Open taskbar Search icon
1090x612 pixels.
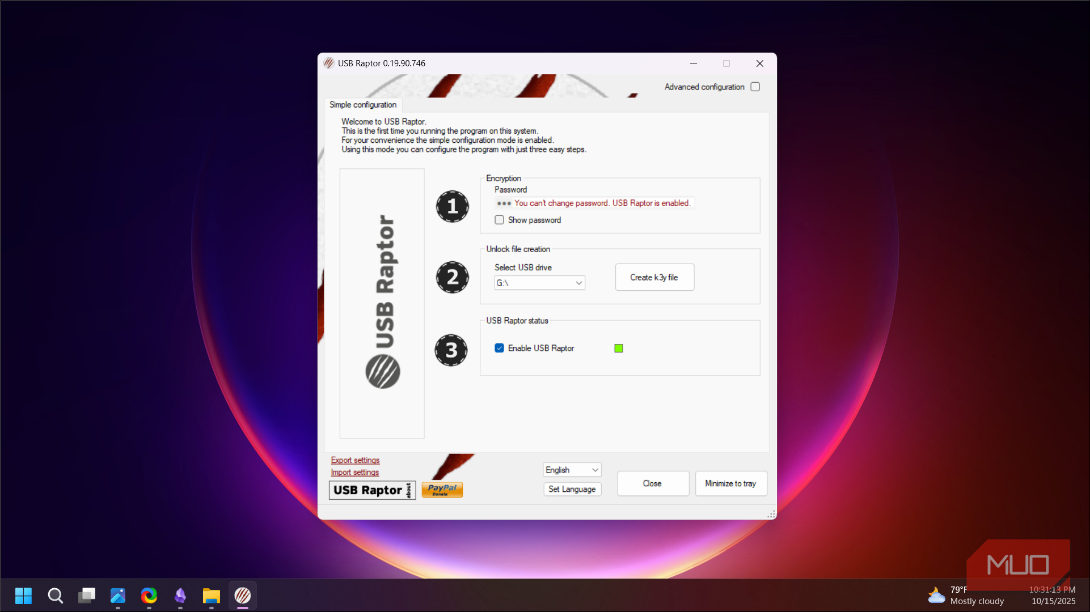tap(55, 596)
